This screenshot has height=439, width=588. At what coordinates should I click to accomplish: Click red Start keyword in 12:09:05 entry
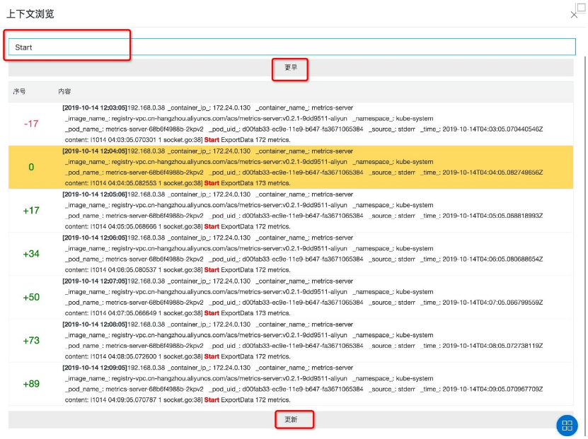[x=212, y=400]
